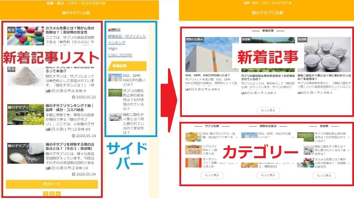Open article カラメル色素とは?発がん性の危険は? in list
354x199 pixels.
70,30
